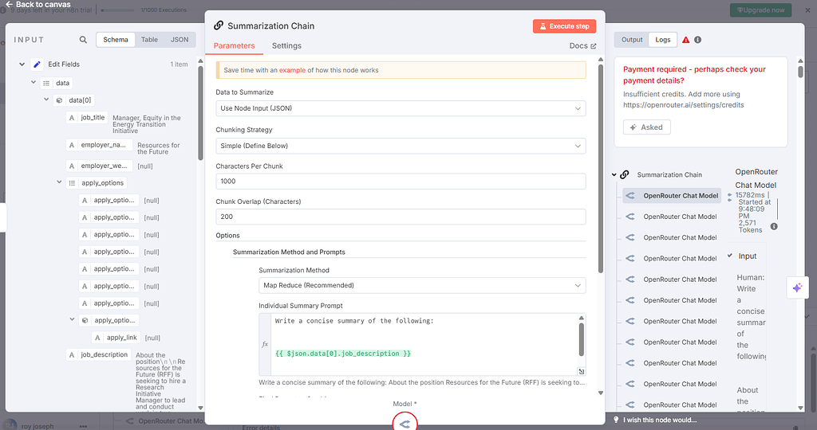Collapse the Summarization Chain log tree
The height and width of the screenshot is (430, 817).
coord(614,174)
